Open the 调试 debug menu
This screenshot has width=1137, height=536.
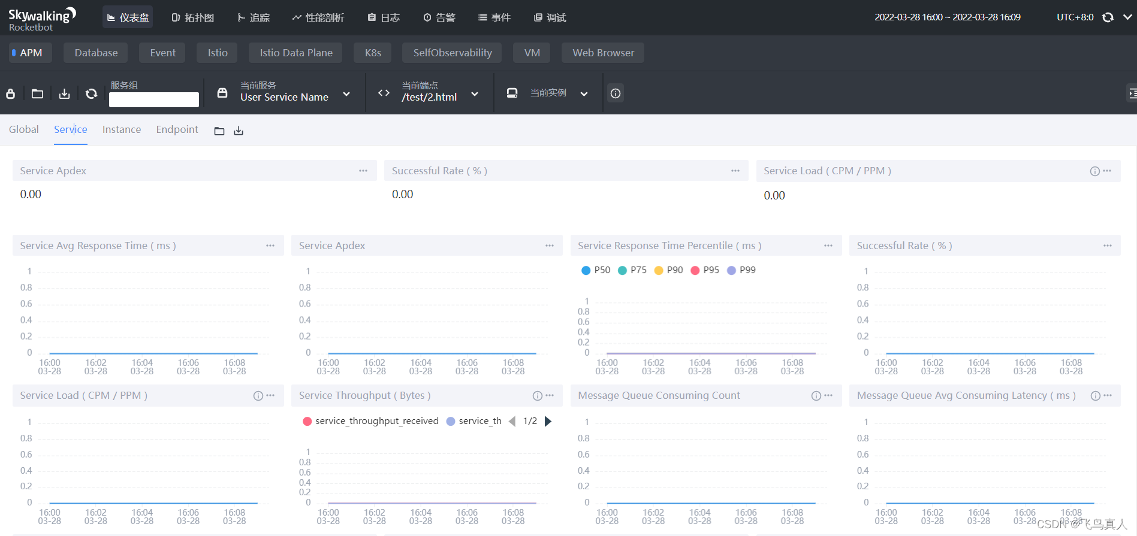[x=550, y=17]
